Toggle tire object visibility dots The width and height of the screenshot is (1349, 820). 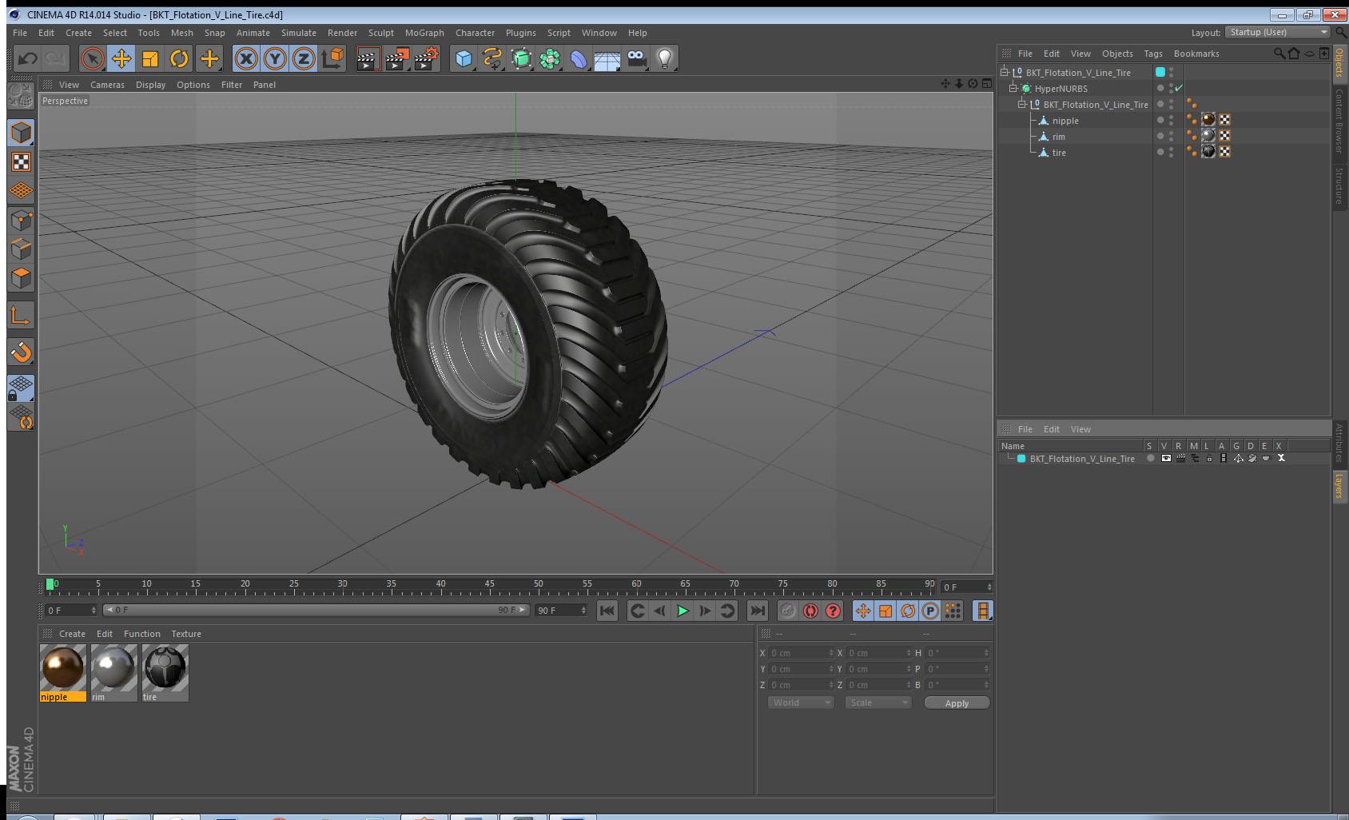coord(1171,152)
